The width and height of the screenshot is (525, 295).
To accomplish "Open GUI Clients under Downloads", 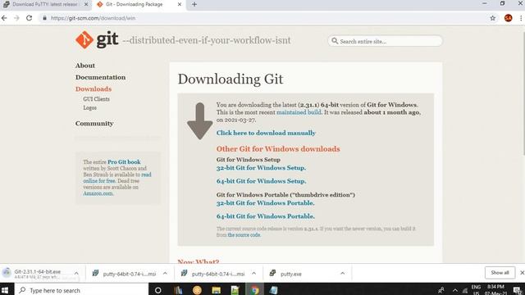I will [96, 99].
